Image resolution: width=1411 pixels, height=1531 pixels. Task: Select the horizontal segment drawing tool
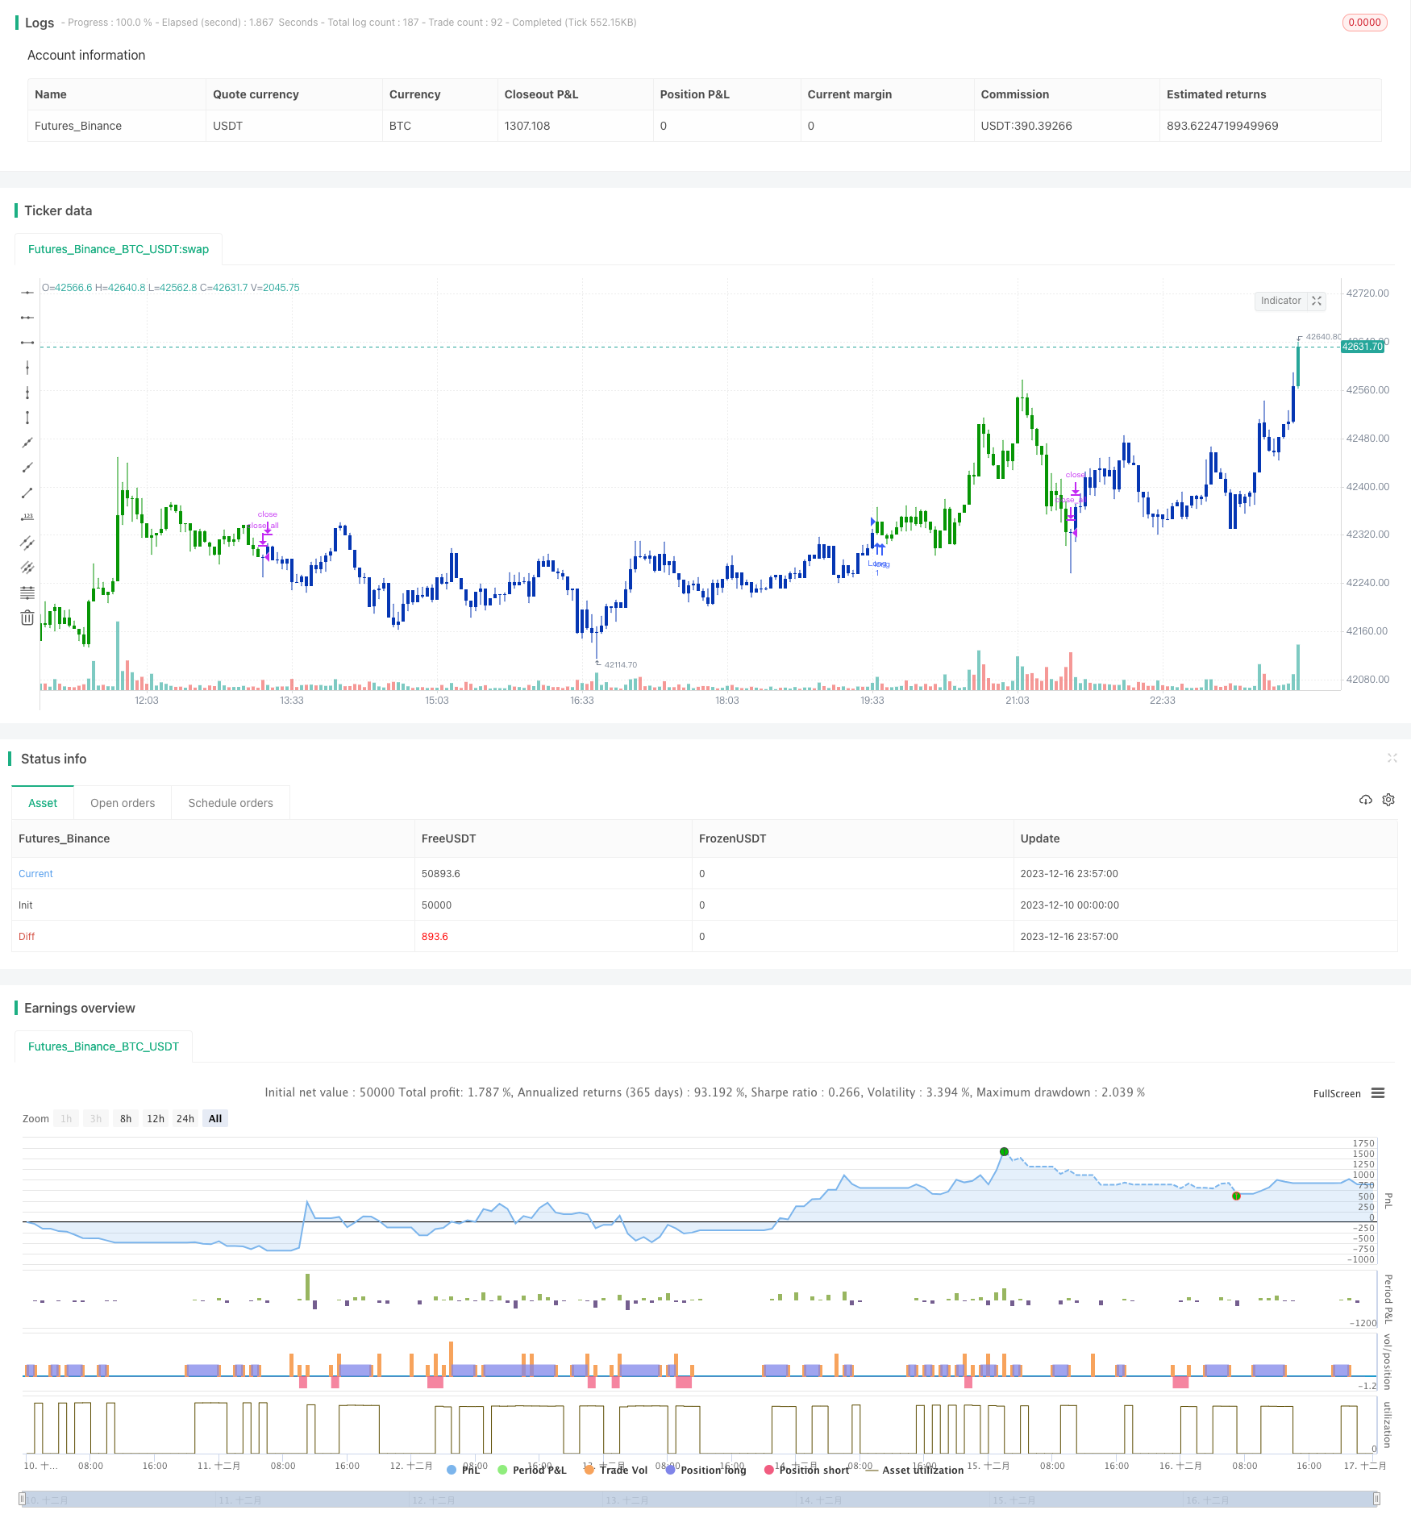coord(27,343)
